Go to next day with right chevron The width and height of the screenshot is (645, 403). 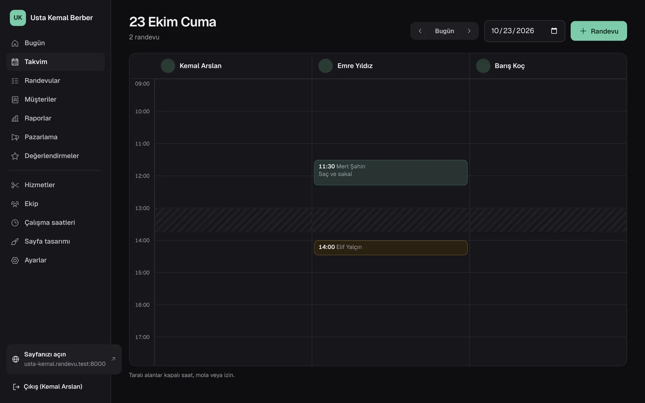coord(469,31)
